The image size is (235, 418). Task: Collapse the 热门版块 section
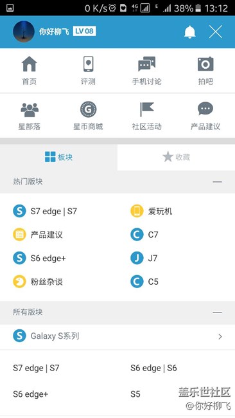(x=218, y=182)
